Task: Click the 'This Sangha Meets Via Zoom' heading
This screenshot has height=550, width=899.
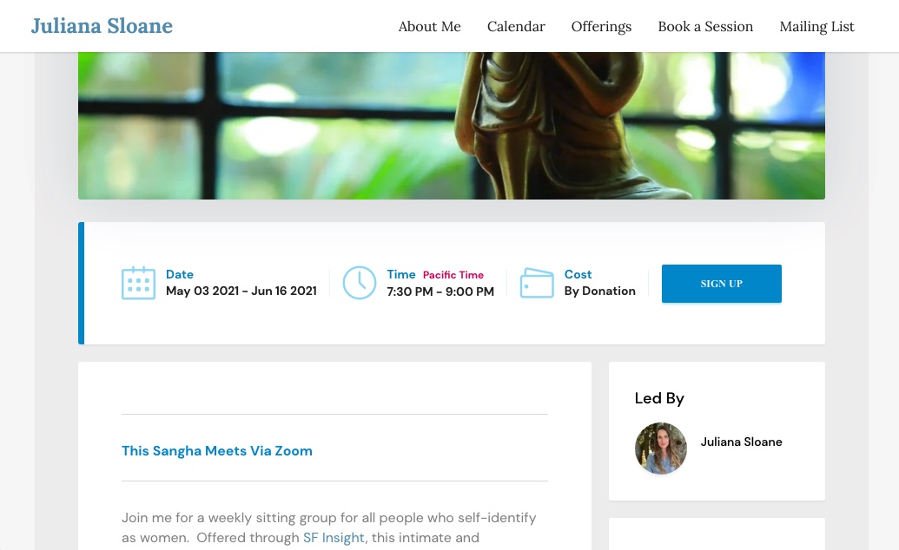Action: (x=217, y=451)
